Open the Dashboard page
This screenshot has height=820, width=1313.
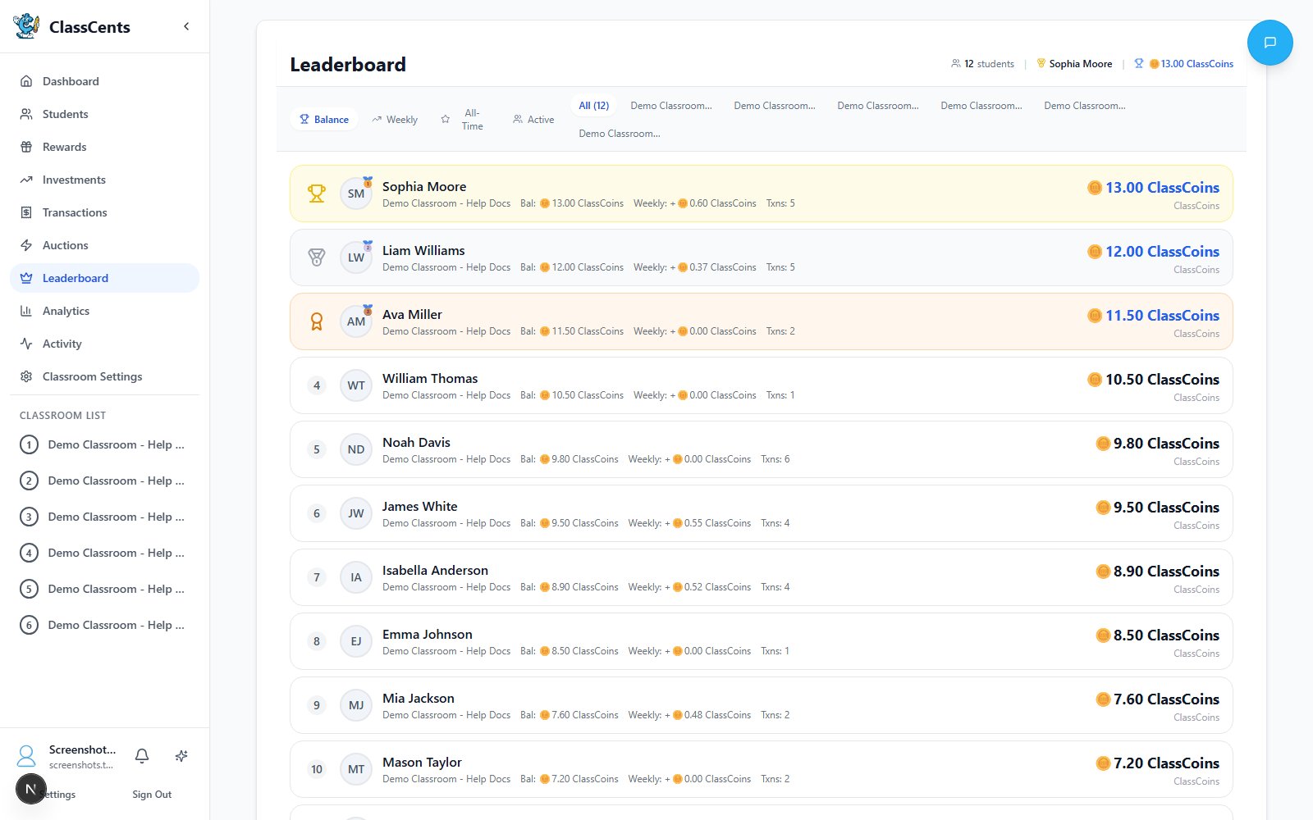(x=104, y=81)
